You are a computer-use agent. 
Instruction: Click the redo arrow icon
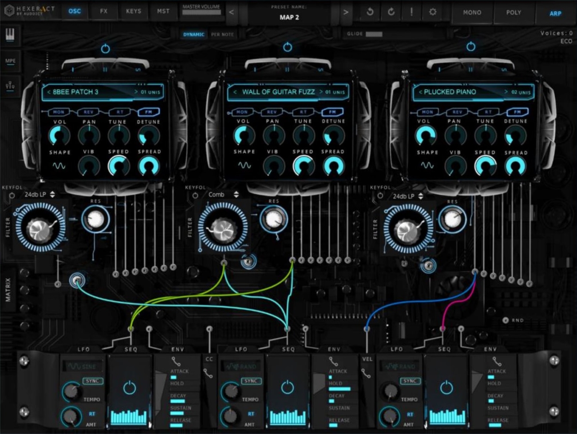391,12
